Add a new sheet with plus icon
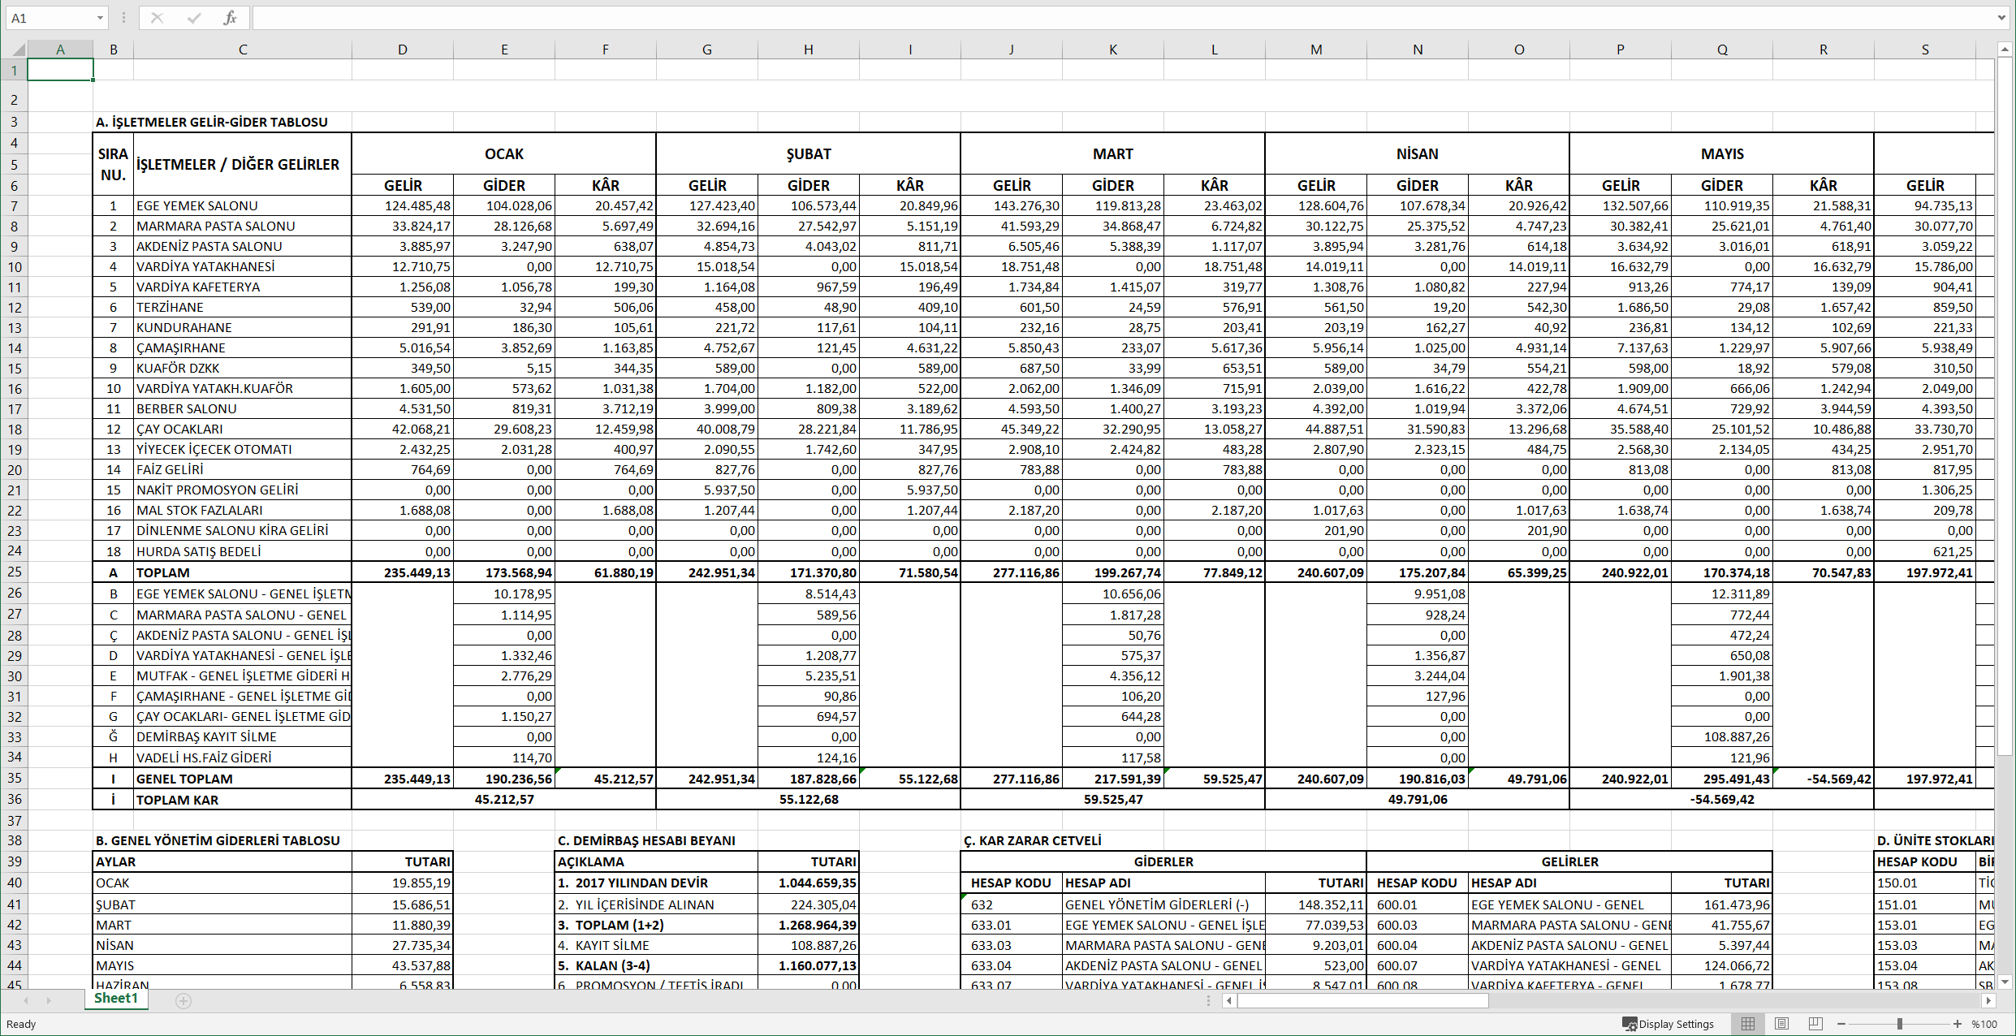Image resolution: width=2016 pixels, height=1036 pixels. 183,1000
